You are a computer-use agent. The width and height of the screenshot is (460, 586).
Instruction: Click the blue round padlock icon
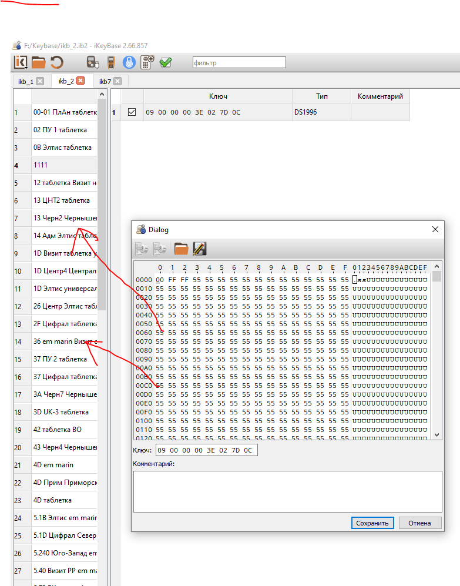coord(129,62)
